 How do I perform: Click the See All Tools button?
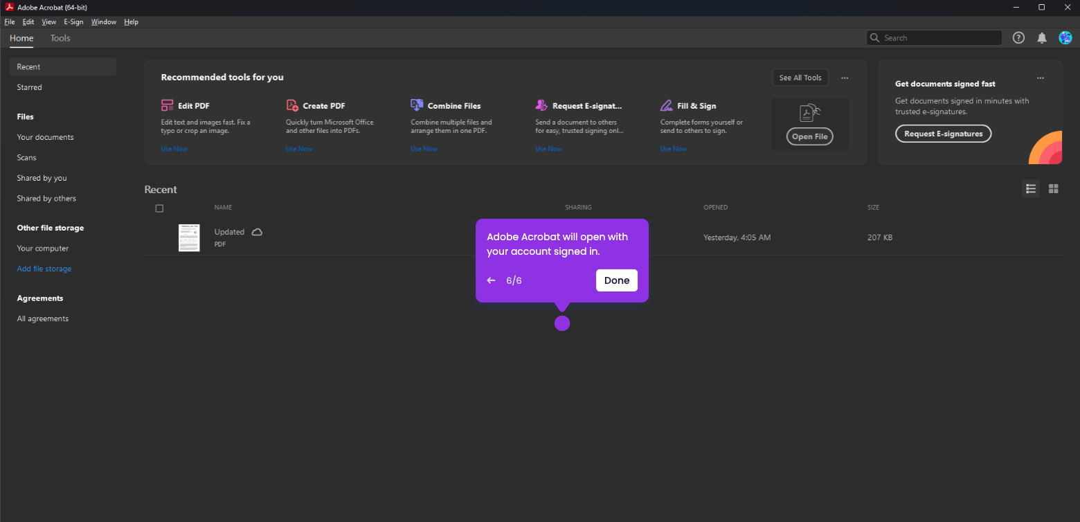point(800,78)
